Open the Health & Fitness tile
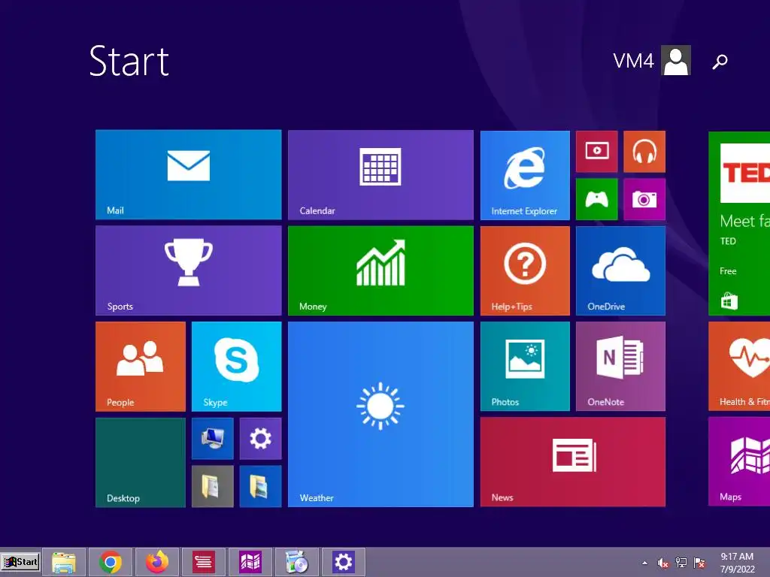This screenshot has width=770, height=577. [x=739, y=366]
